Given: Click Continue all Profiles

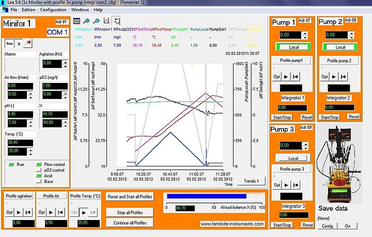Looking at the screenshot, I should click(x=130, y=223).
